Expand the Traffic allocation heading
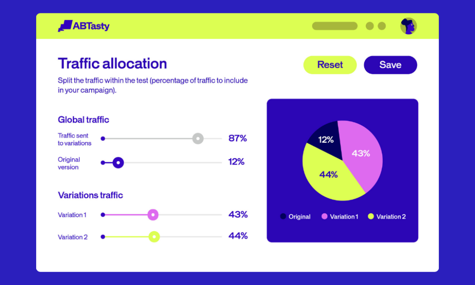Viewport: 475px width, 285px height. point(112,64)
